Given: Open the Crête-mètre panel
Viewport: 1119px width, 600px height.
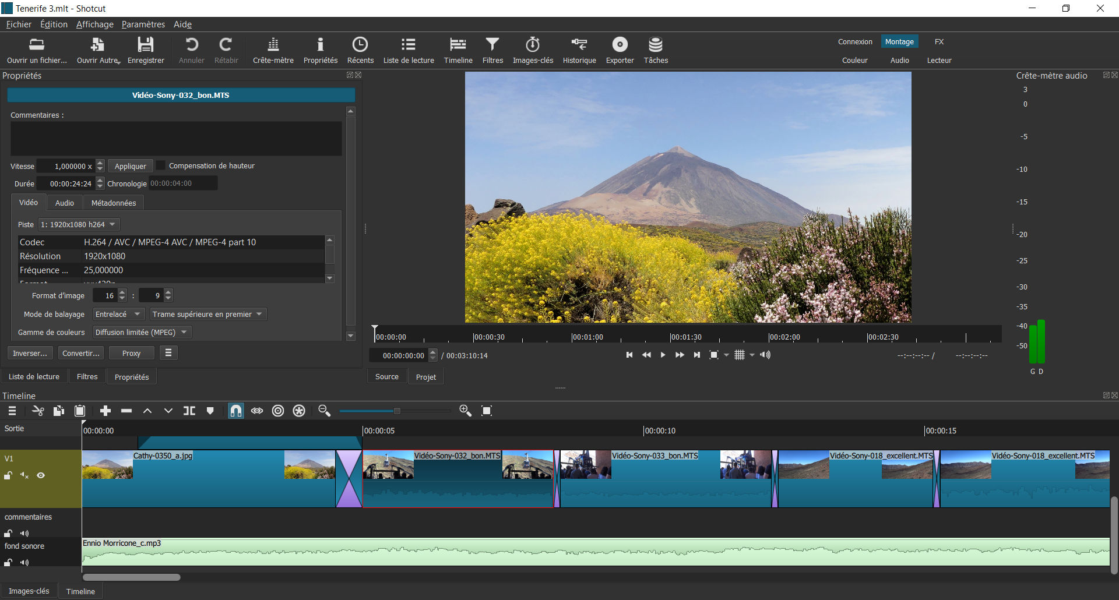Looking at the screenshot, I should pyautogui.click(x=273, y=50).
